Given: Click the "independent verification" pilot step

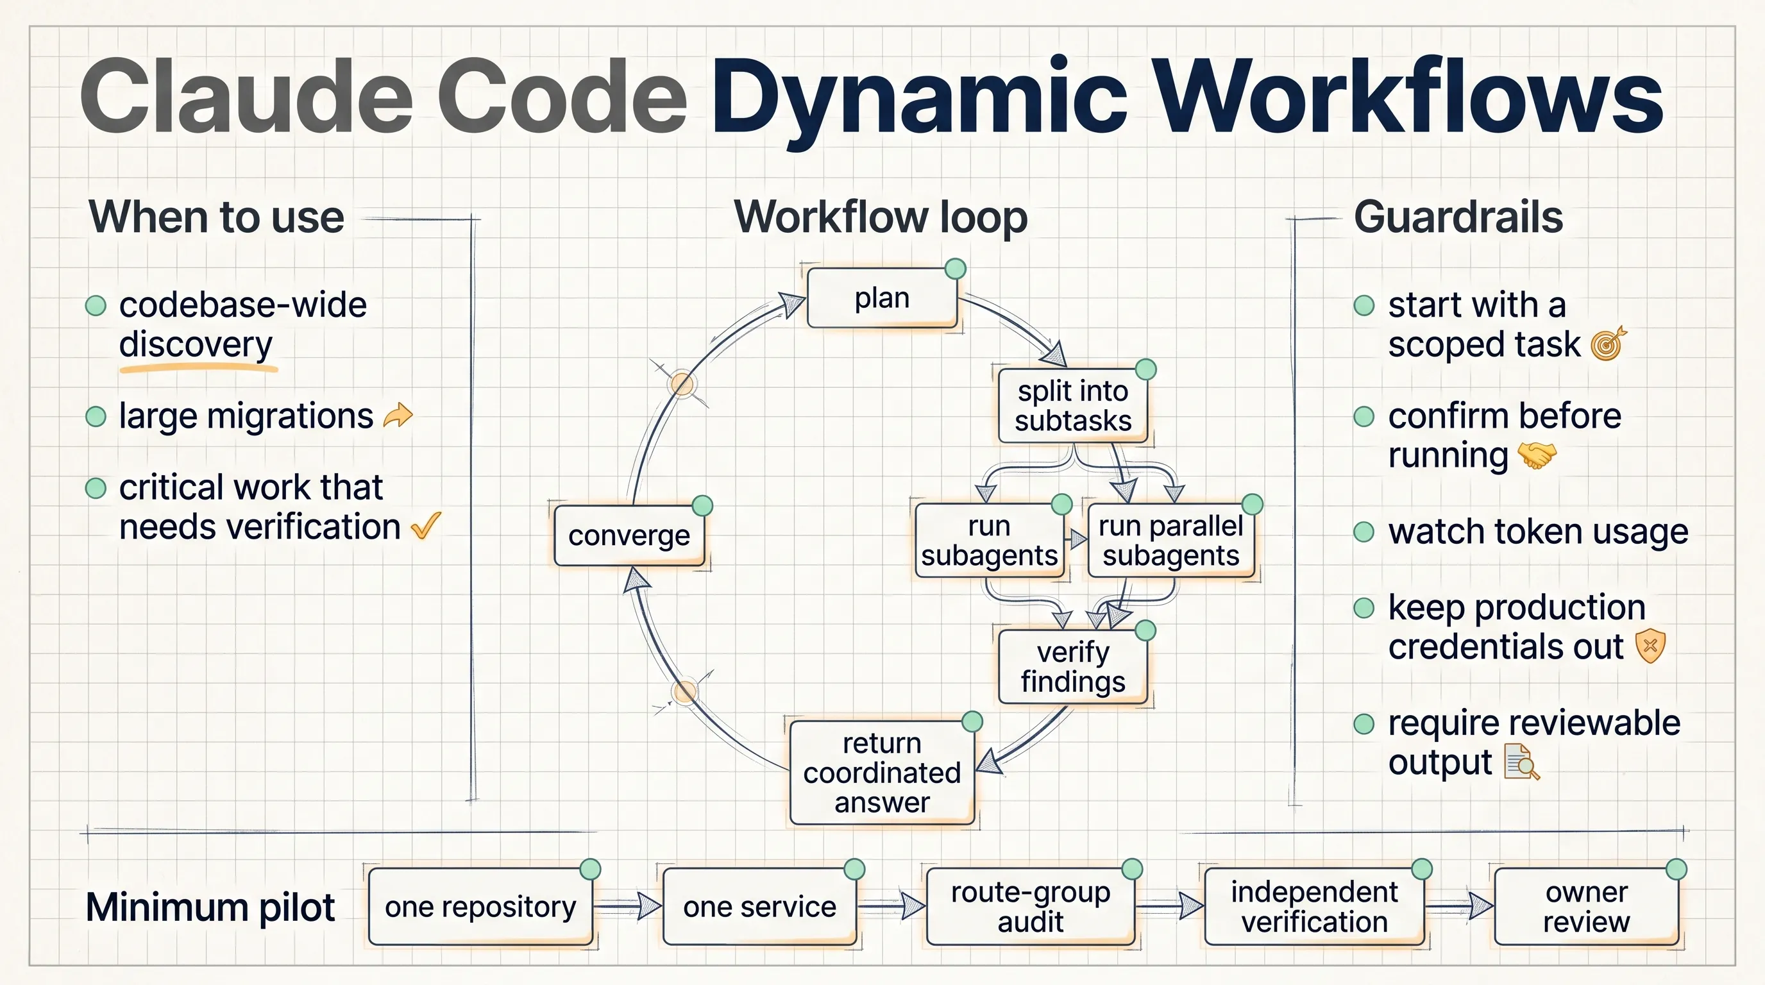Looking at the screenshot, I should 1314,907.
